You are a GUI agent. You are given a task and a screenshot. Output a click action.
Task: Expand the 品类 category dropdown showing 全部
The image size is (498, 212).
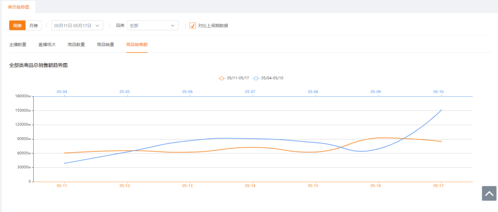click(x=152, y=26)
